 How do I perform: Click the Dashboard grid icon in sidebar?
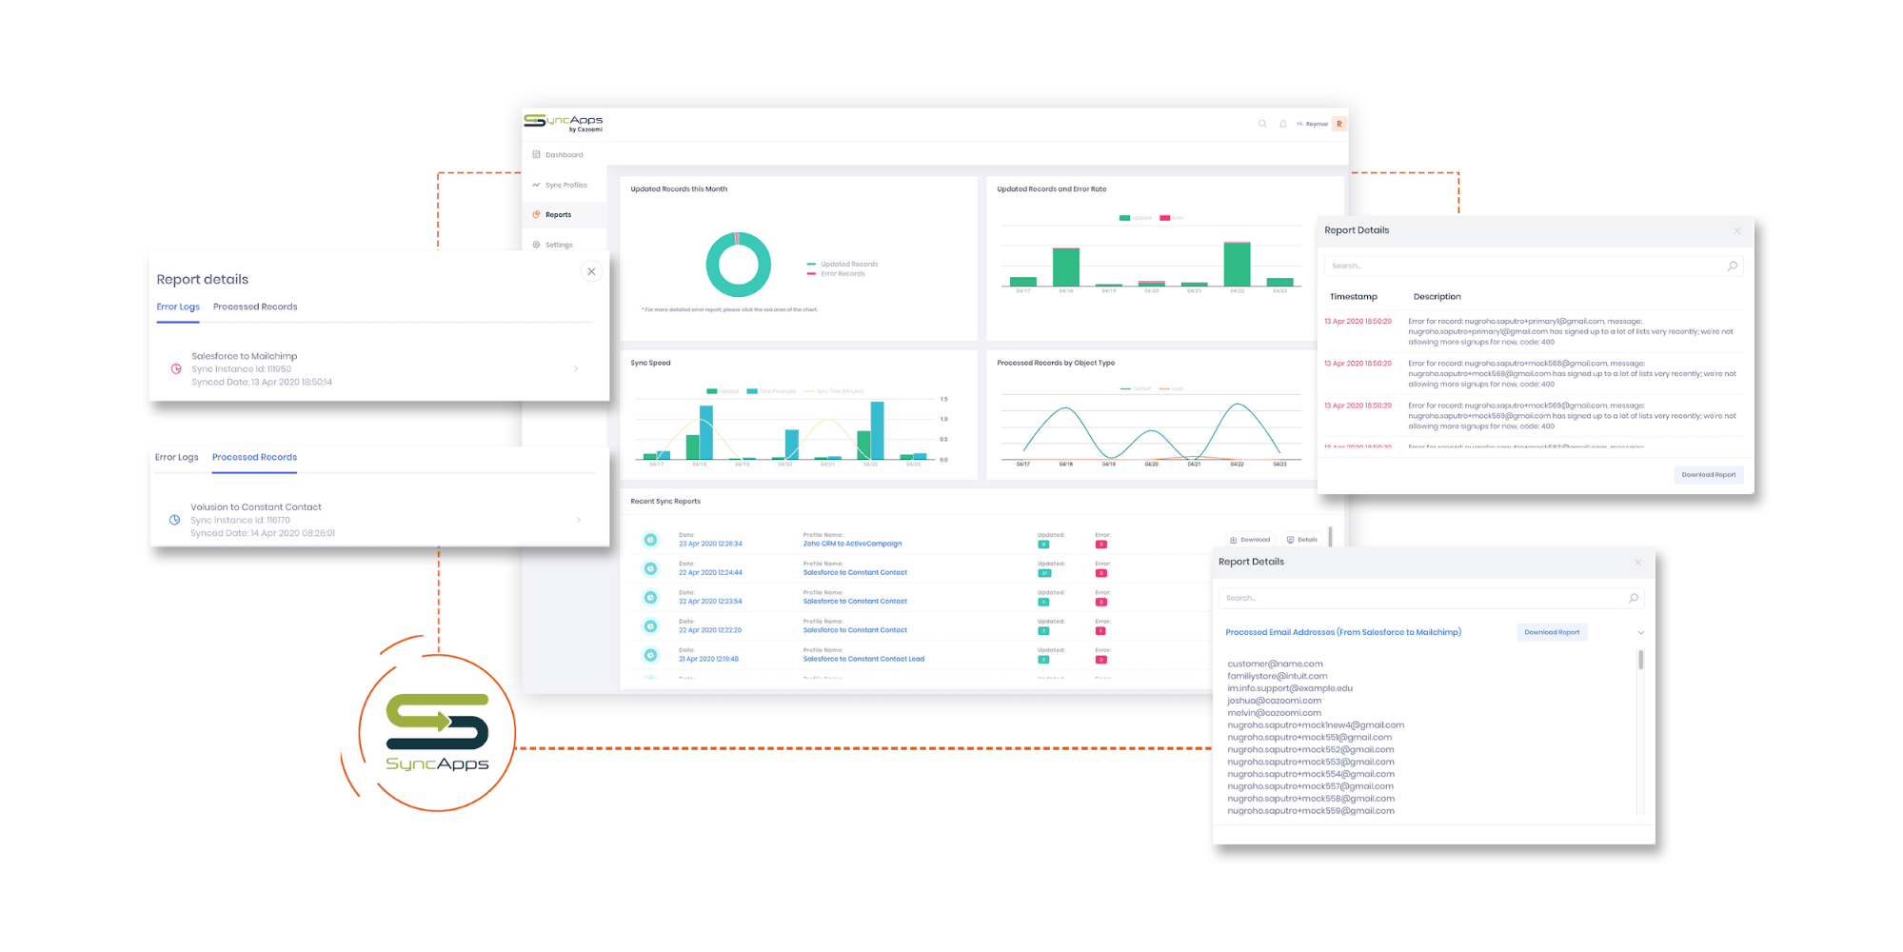536,154
